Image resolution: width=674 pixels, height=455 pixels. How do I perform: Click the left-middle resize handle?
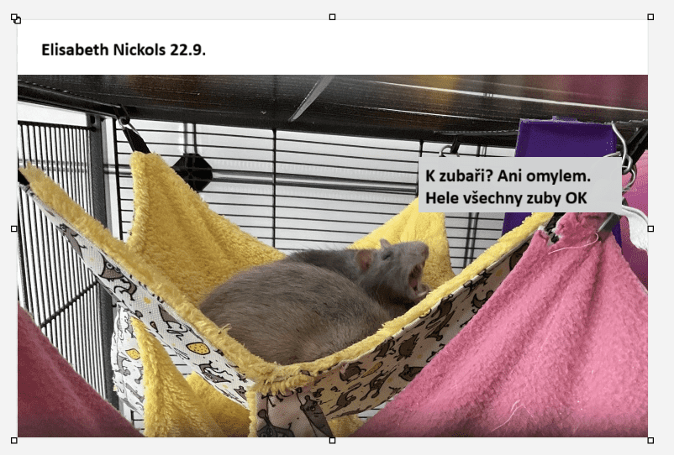point(14,228)
